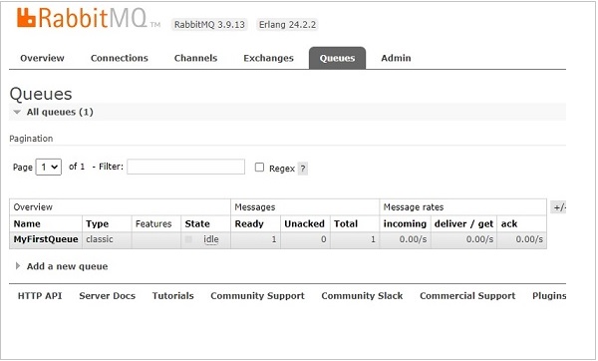
Task: Expand Add a new queue section
Action: tap(67, 266)
